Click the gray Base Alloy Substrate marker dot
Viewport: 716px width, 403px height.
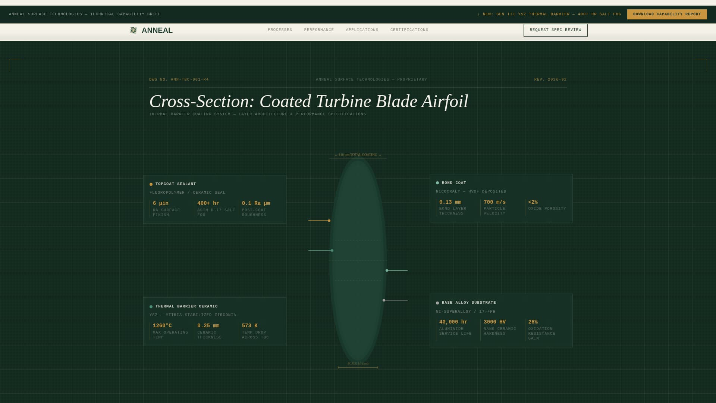point(384,300)
